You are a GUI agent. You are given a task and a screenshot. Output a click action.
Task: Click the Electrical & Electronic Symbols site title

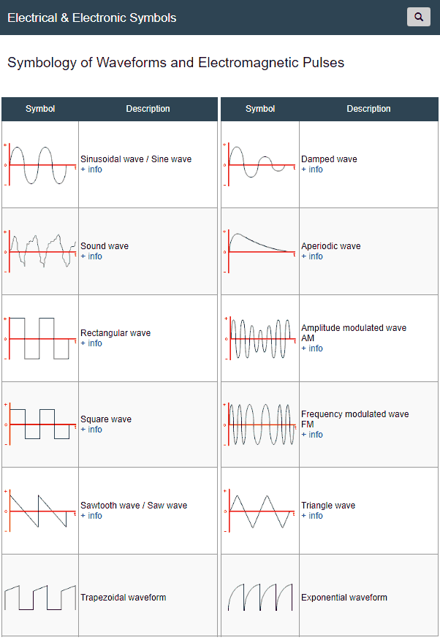coord(92,18)
